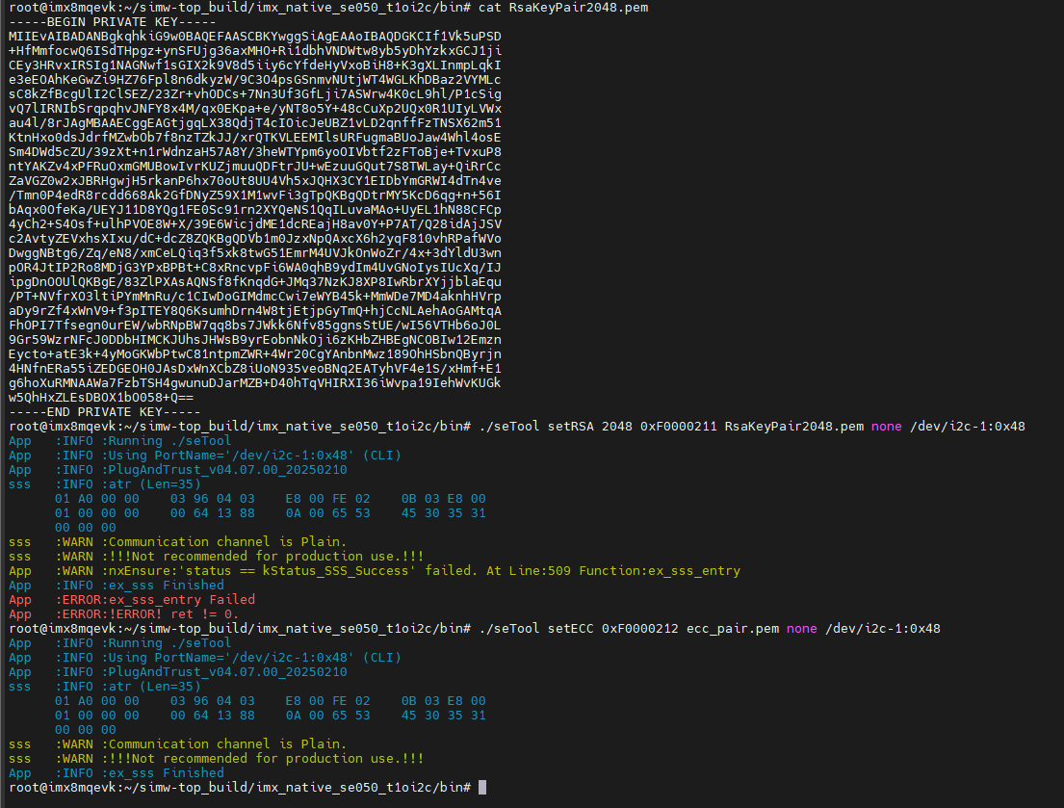Image resolution: width=1064 pixels, height=808 pixels.
Task: Click the last 'Communication channel is Plain.' warning
Action: click(x=178, y=744)
